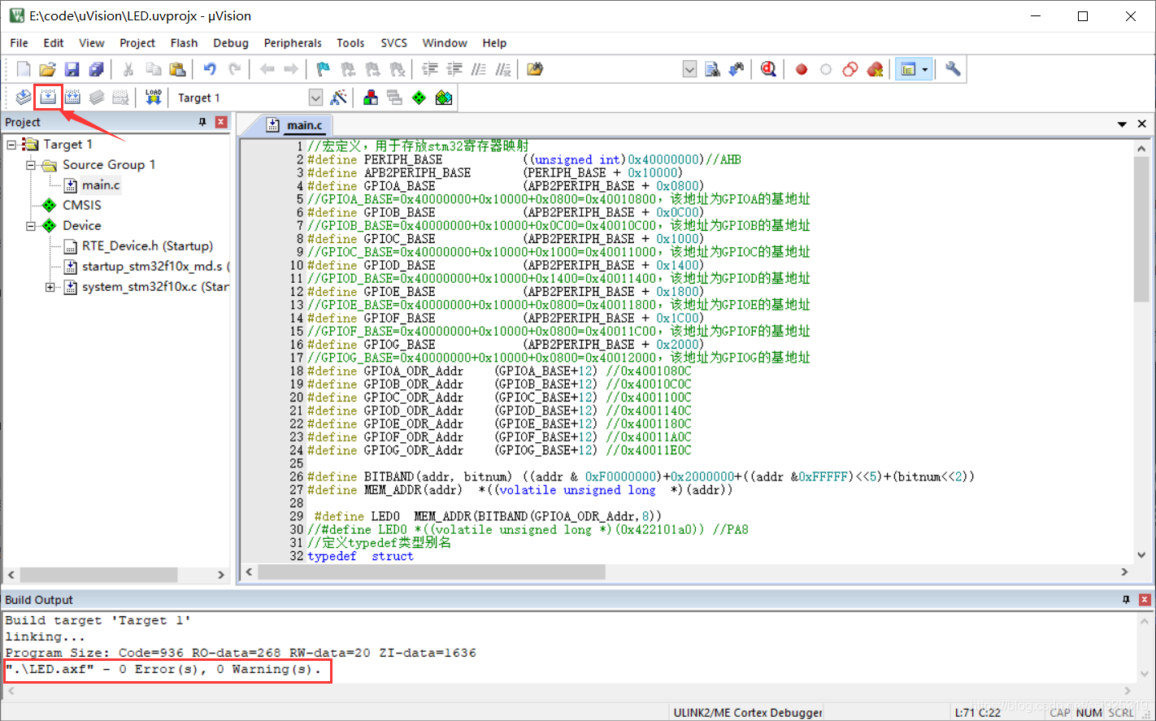Open the pack installer
The image size is (1156, 721).
coord(444,98)
